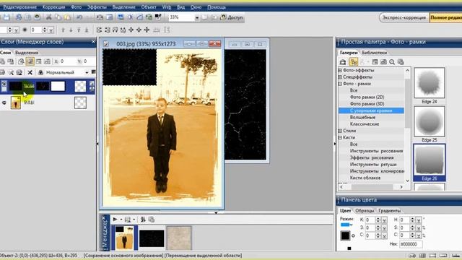Collapse the Фото - рамки tree node
Screen dimensions: 462x260
[340, 84]
